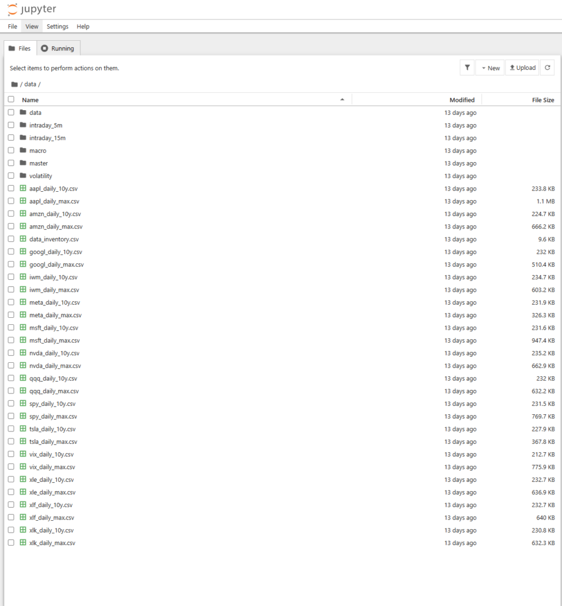Switch to the Files tab

[x=20, y=49]
